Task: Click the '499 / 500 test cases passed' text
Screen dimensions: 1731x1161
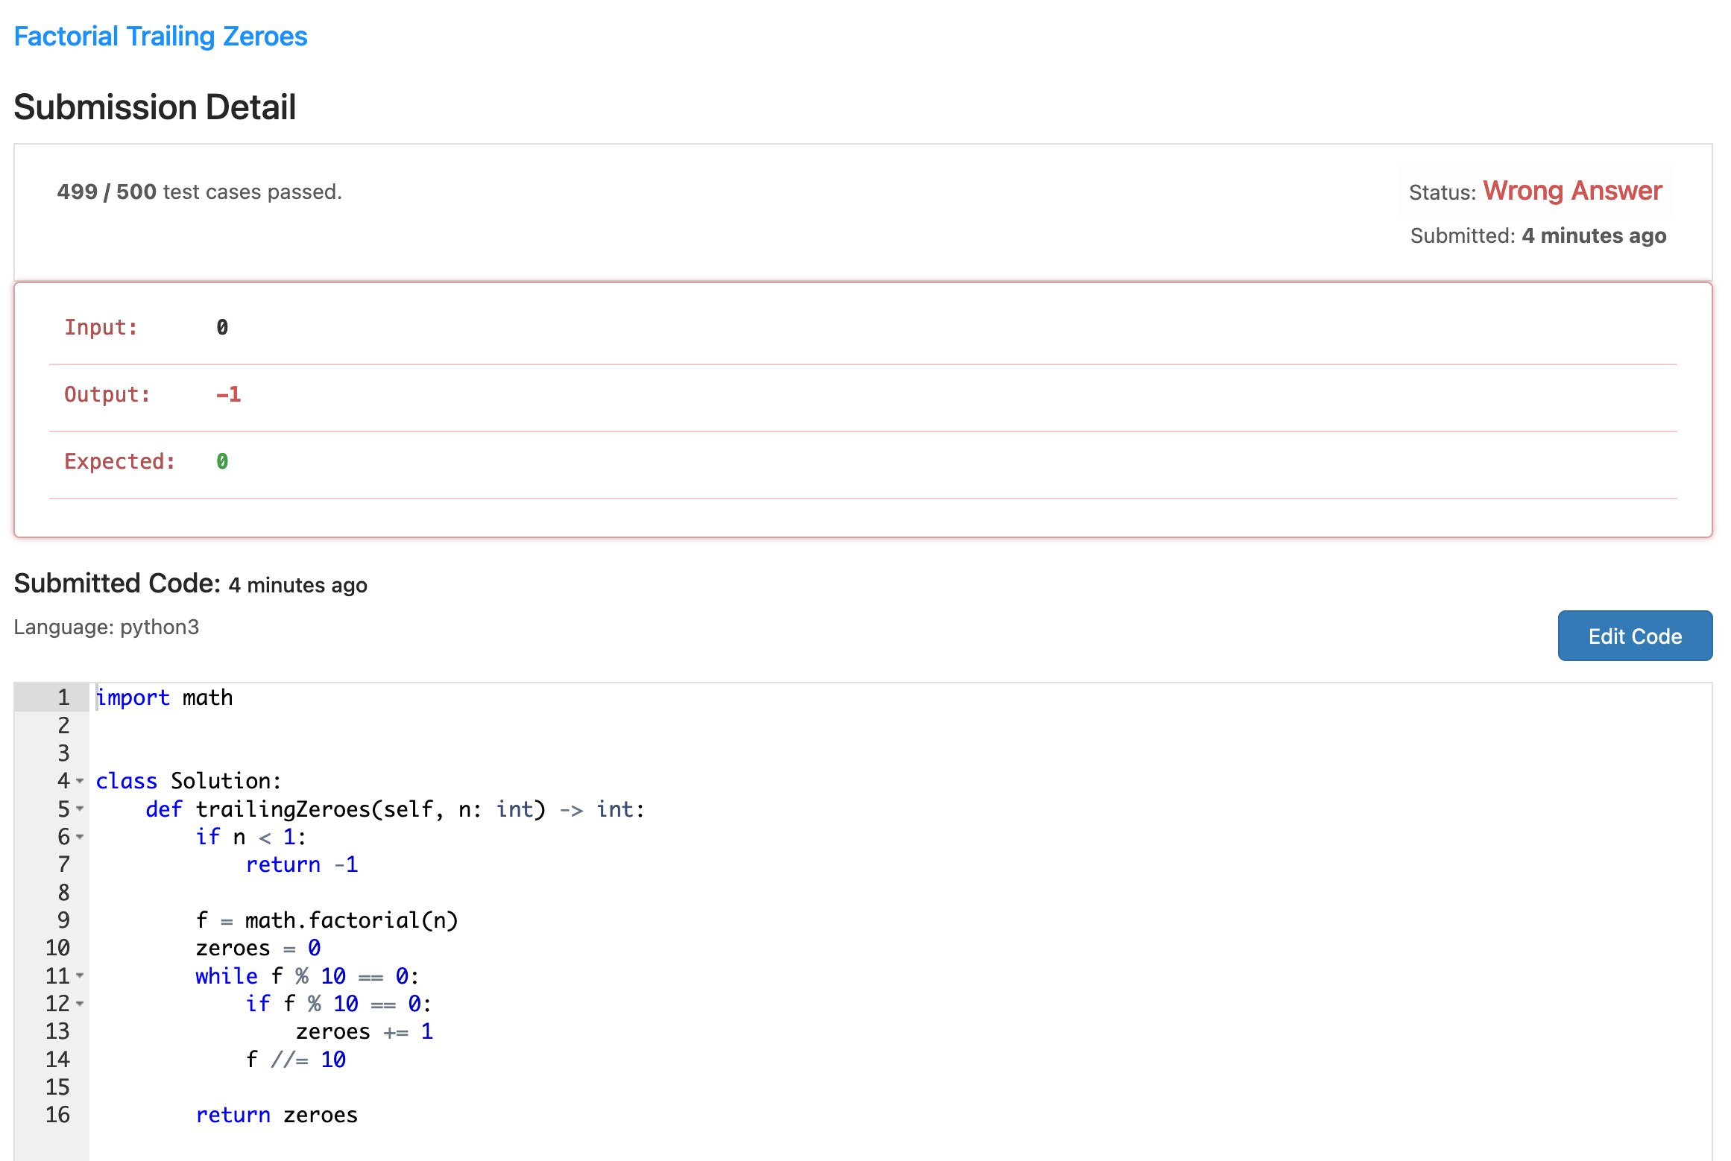Action: tap(199, 192)
